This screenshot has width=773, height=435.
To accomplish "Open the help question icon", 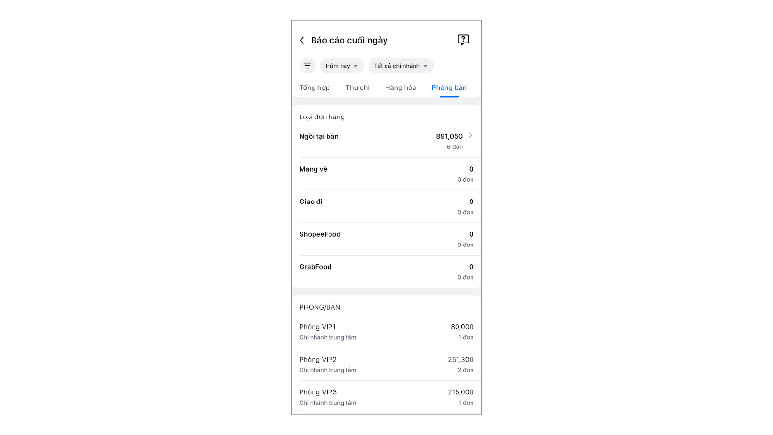I will [x=463, y=40].
